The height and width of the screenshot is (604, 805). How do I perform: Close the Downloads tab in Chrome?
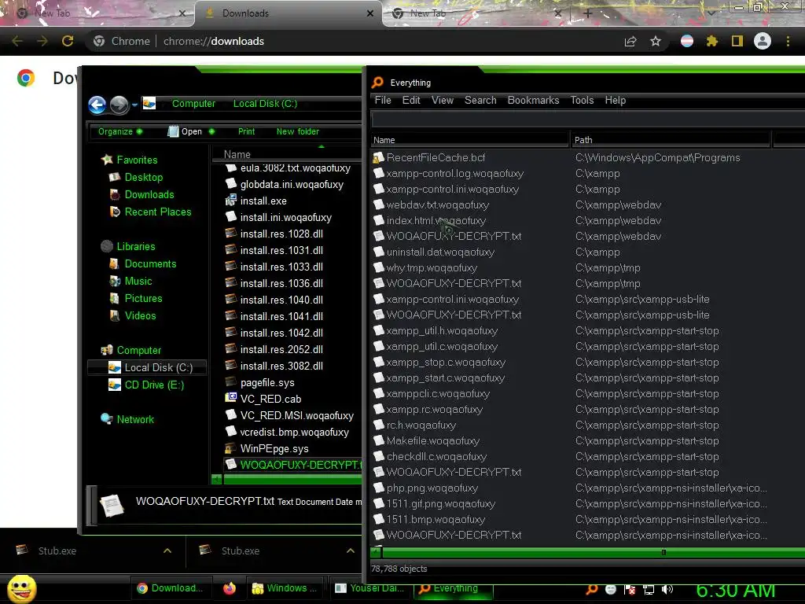(x=370, y=13)
